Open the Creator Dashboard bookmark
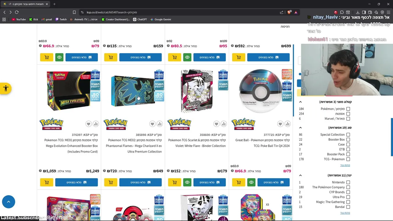This screenshot has width=393, height=221. 115,19
